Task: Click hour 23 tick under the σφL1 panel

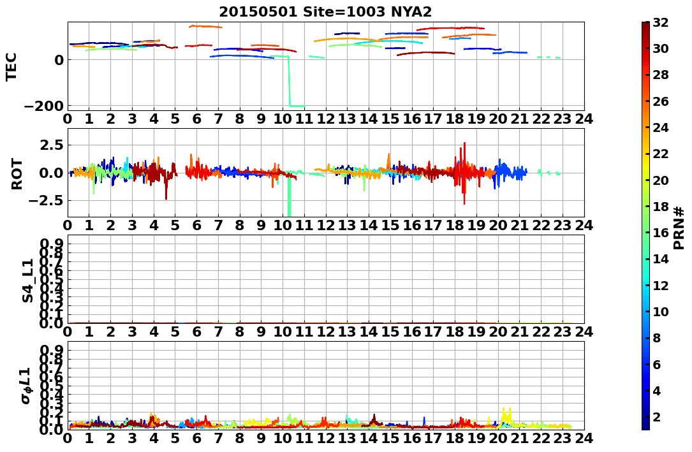Action: click(563, 439)
